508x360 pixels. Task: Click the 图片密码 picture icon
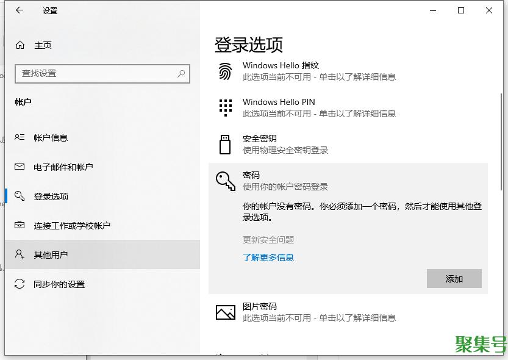226,312
